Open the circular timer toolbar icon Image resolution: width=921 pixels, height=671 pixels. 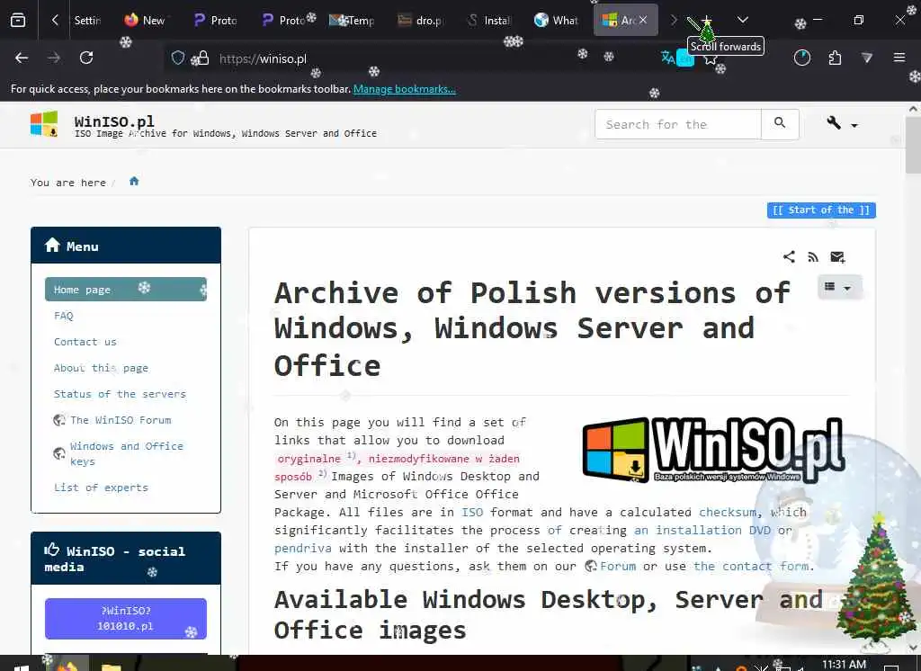801,58
